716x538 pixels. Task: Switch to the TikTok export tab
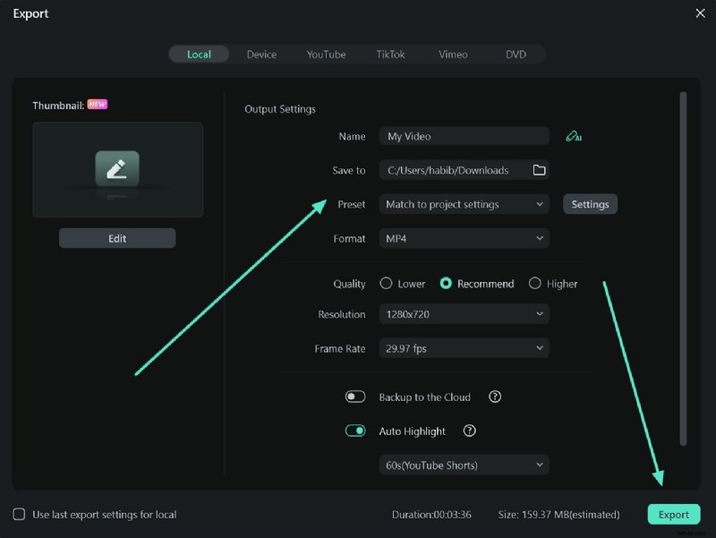390,54
